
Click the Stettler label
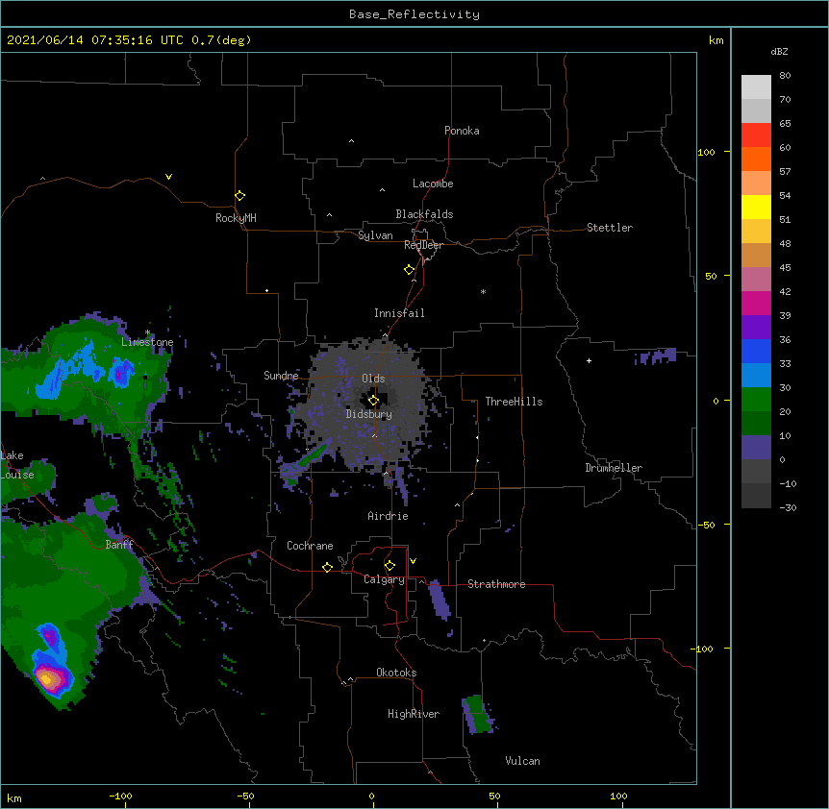[610, 228]
